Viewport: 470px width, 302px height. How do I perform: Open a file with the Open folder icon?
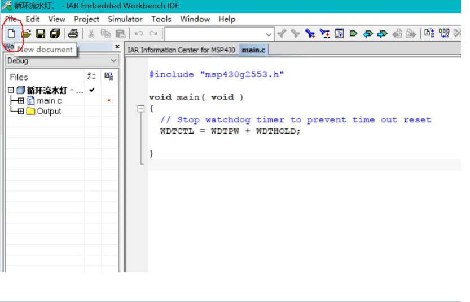[x=26, y=33]
